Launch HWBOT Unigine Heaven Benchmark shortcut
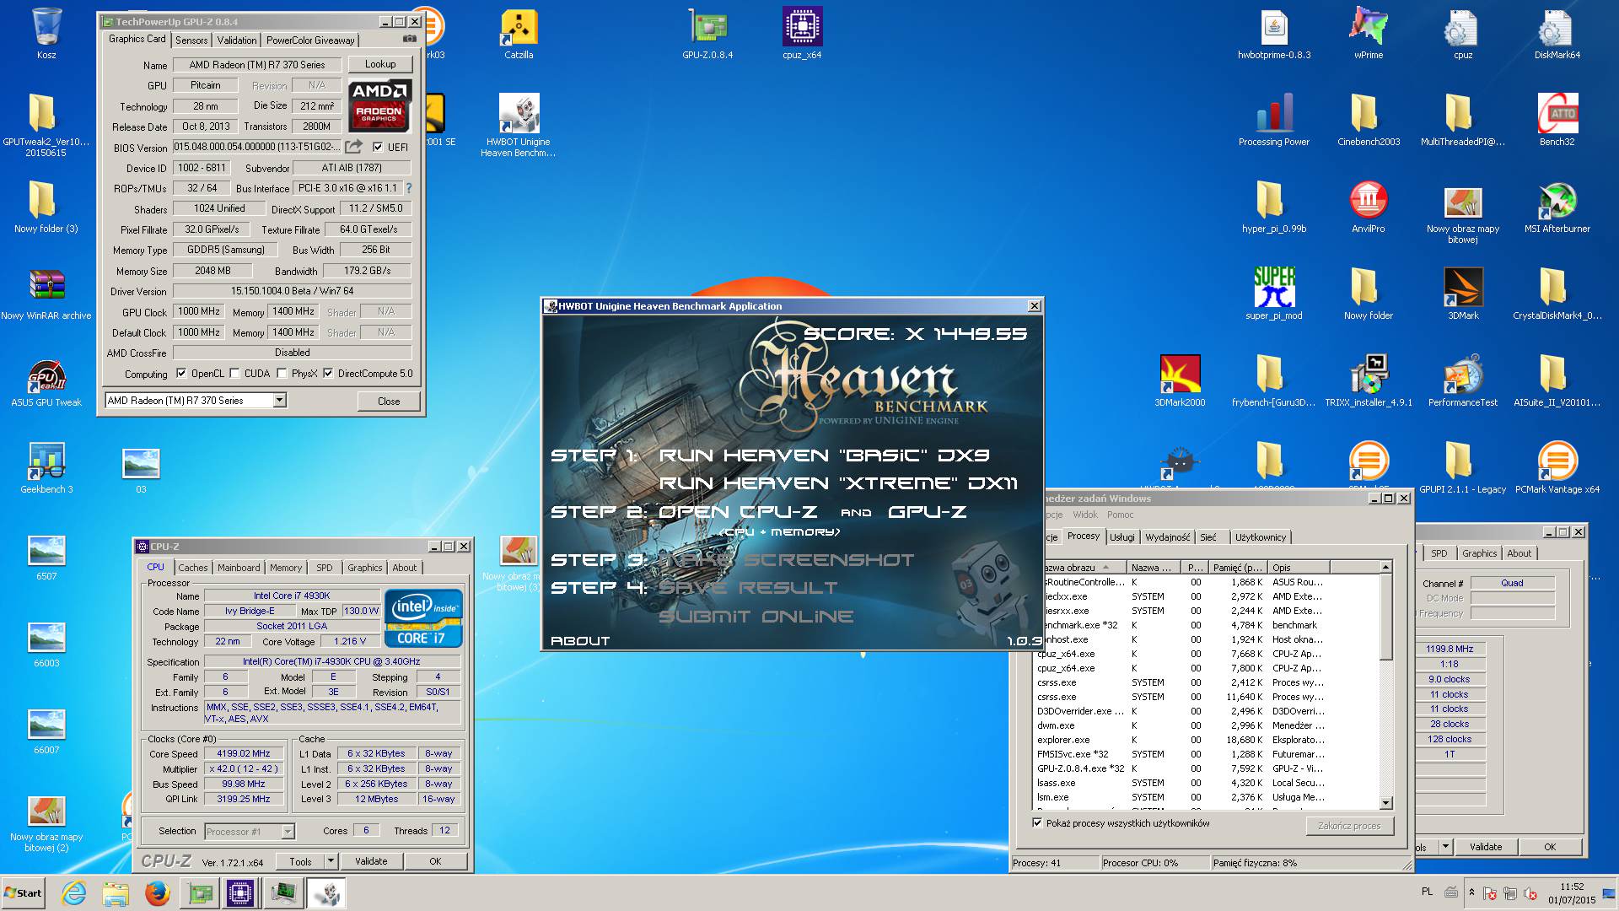Image resolution: width=1619 pixels, height=911 pixels. [x=519, y=125]
